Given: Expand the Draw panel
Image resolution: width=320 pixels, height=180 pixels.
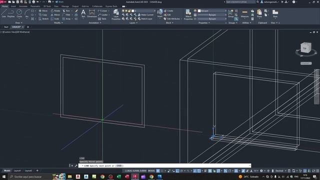Looking at the screenshot, I should tap(19, 23).
